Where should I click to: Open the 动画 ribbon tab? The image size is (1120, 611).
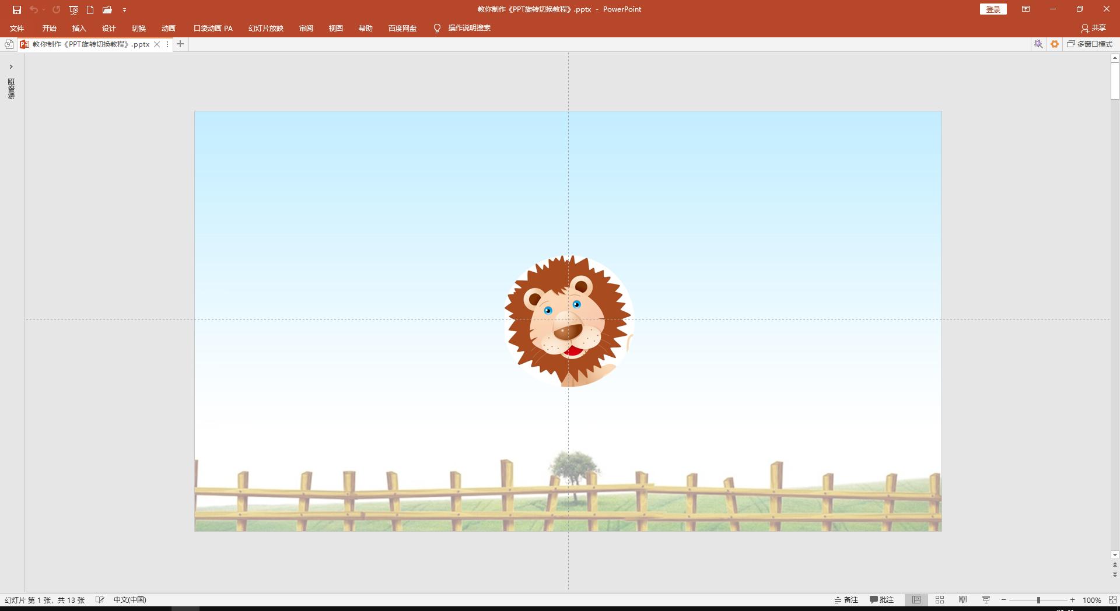point(169,29)
